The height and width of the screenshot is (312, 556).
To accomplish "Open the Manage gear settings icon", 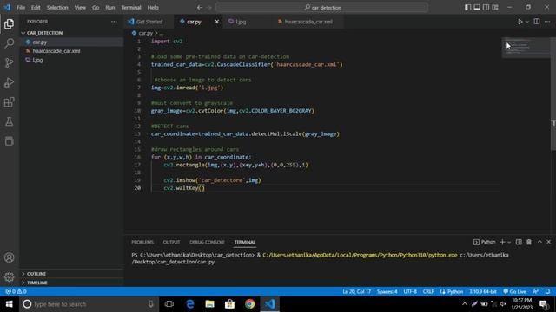I will tap(10, 277).
